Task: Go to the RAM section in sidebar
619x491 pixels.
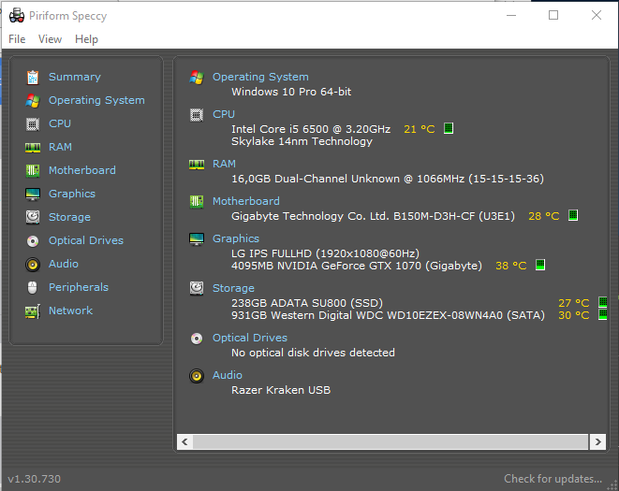Action: point(60,147)
